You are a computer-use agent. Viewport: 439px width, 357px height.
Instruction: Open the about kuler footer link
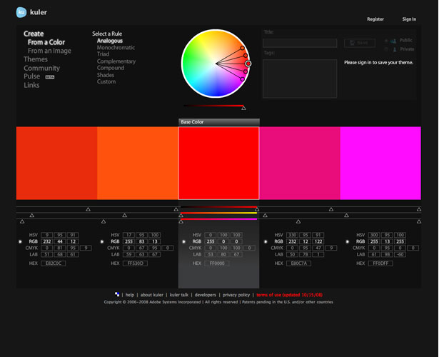coord(152,295)
